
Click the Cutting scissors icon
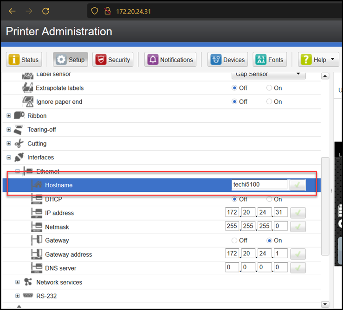pos(19,144)
